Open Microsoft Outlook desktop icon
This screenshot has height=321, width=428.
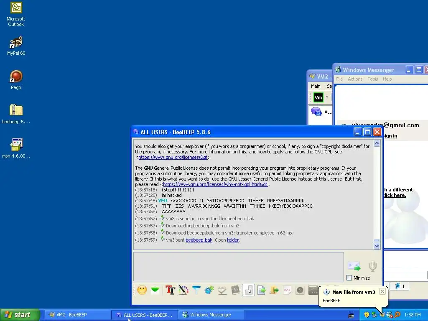16,14
